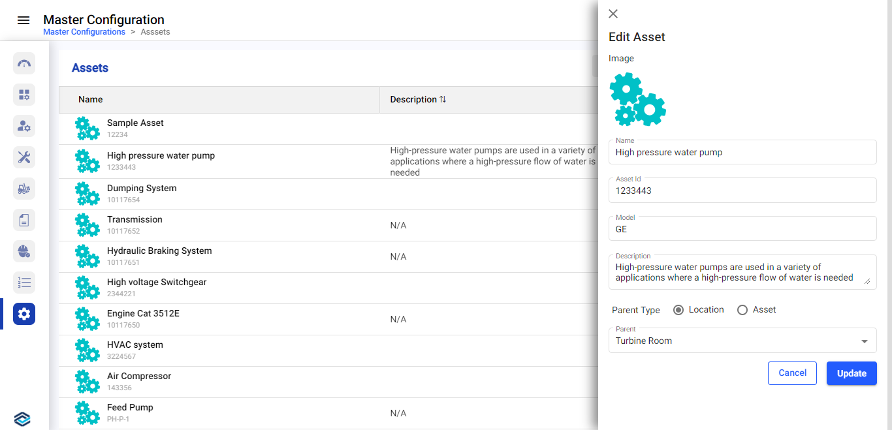The image size is (892, 430).
Task: Sort the table by Description column
Action: [x=443, y=100]
